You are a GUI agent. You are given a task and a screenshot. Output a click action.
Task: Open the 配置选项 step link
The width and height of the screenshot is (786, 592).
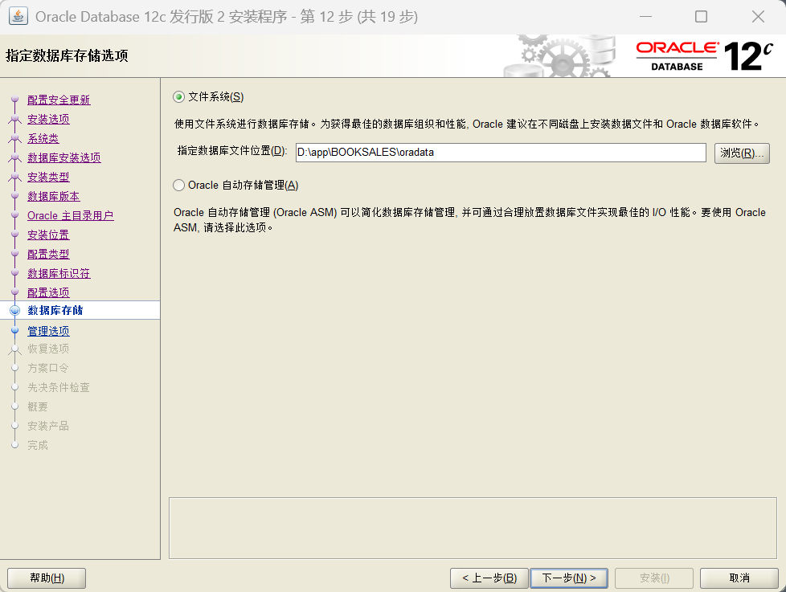pyautogui.click(x=48, y=292)
